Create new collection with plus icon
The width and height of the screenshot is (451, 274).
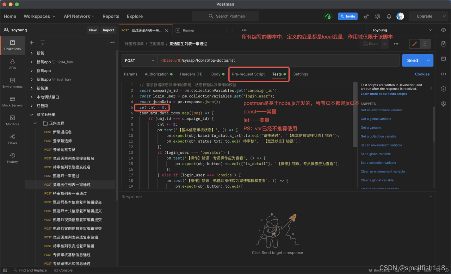tap(32, 43)
